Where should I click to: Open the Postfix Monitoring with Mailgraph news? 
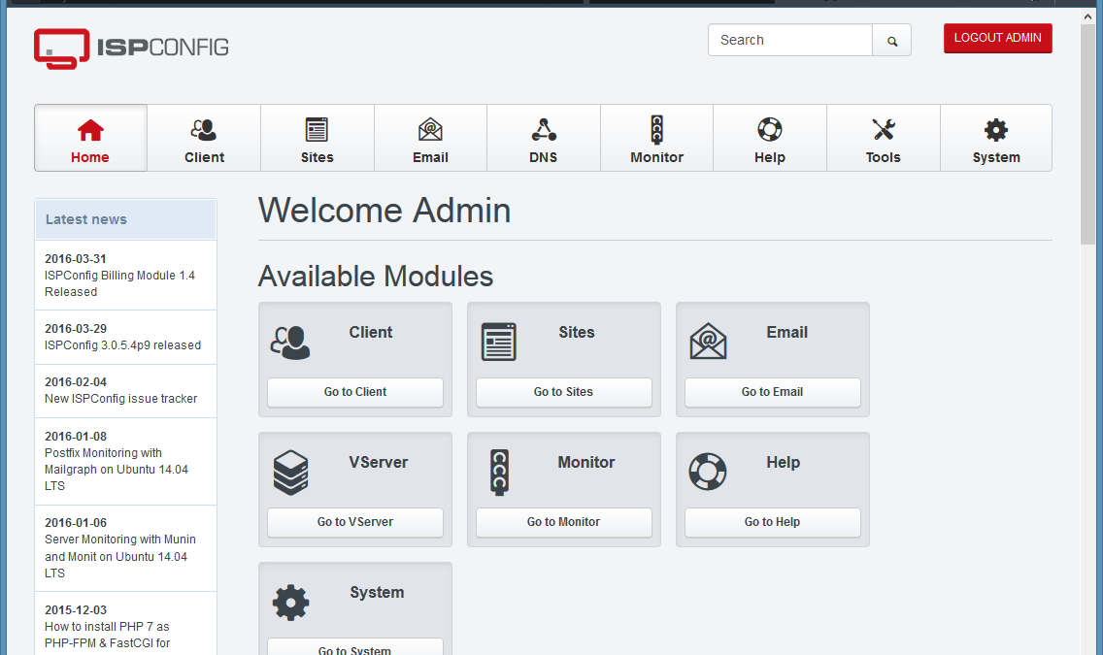(x=117, y=470)
